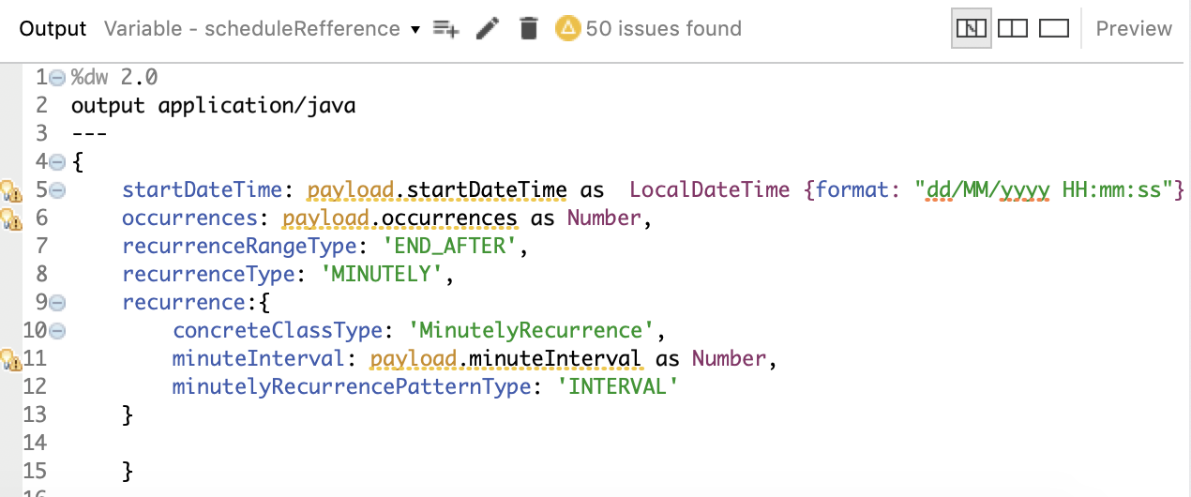Click warning lightbulb marker on line 11
Image resolution: width=1191 pixels, height=497 pixels.
click(x=10, y=359)
